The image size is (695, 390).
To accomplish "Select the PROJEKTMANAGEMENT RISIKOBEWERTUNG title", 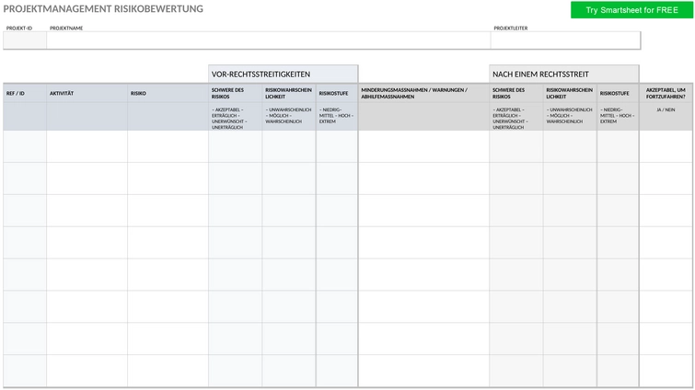I will point(103,9).
